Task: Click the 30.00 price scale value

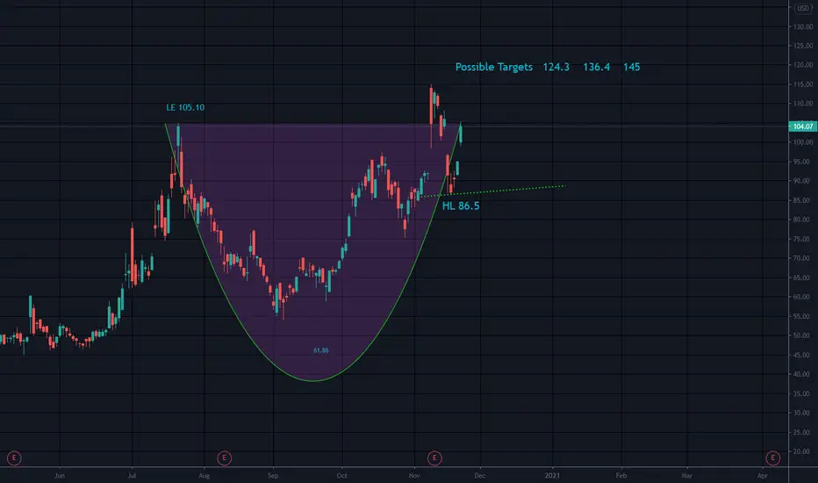Action: [803, 413]
